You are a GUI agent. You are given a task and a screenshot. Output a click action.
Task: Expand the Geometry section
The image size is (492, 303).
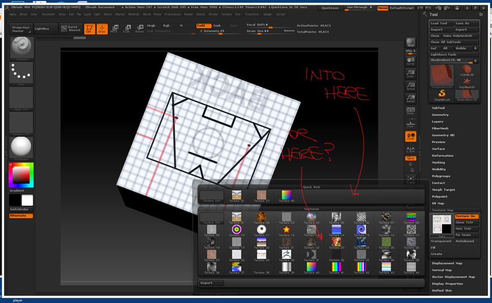[x=440, y=115]
